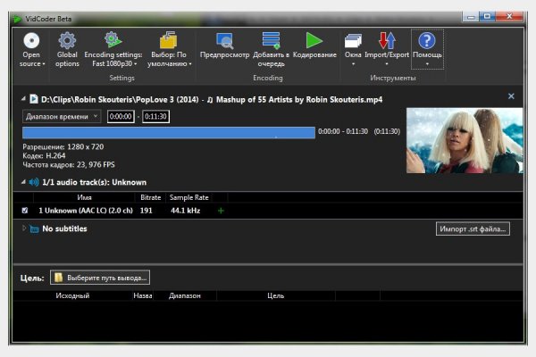The image size is (536, 357).
Task: Click the Цель queue column header
Action: 275,295
